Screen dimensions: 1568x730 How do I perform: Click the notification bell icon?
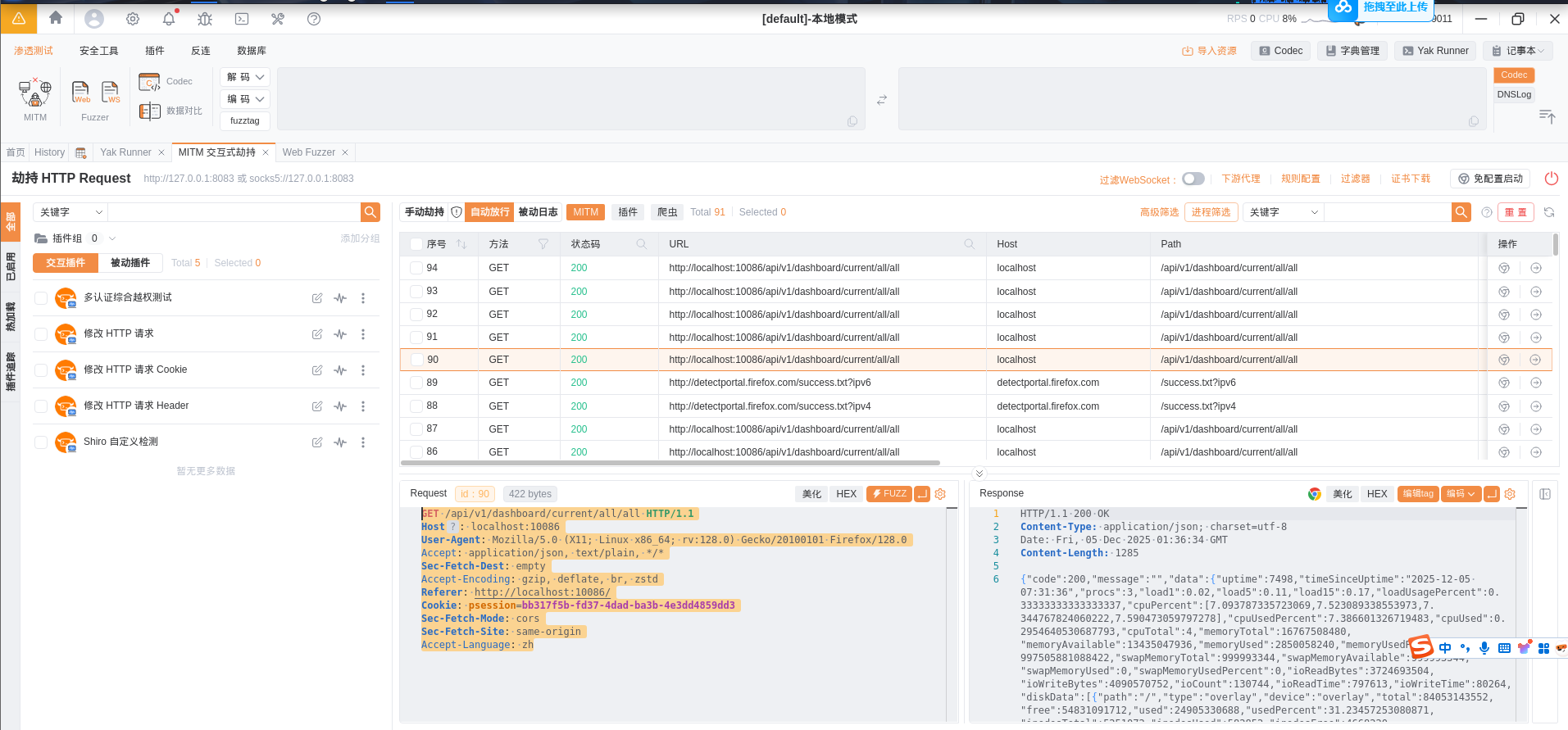coord(169,19)
